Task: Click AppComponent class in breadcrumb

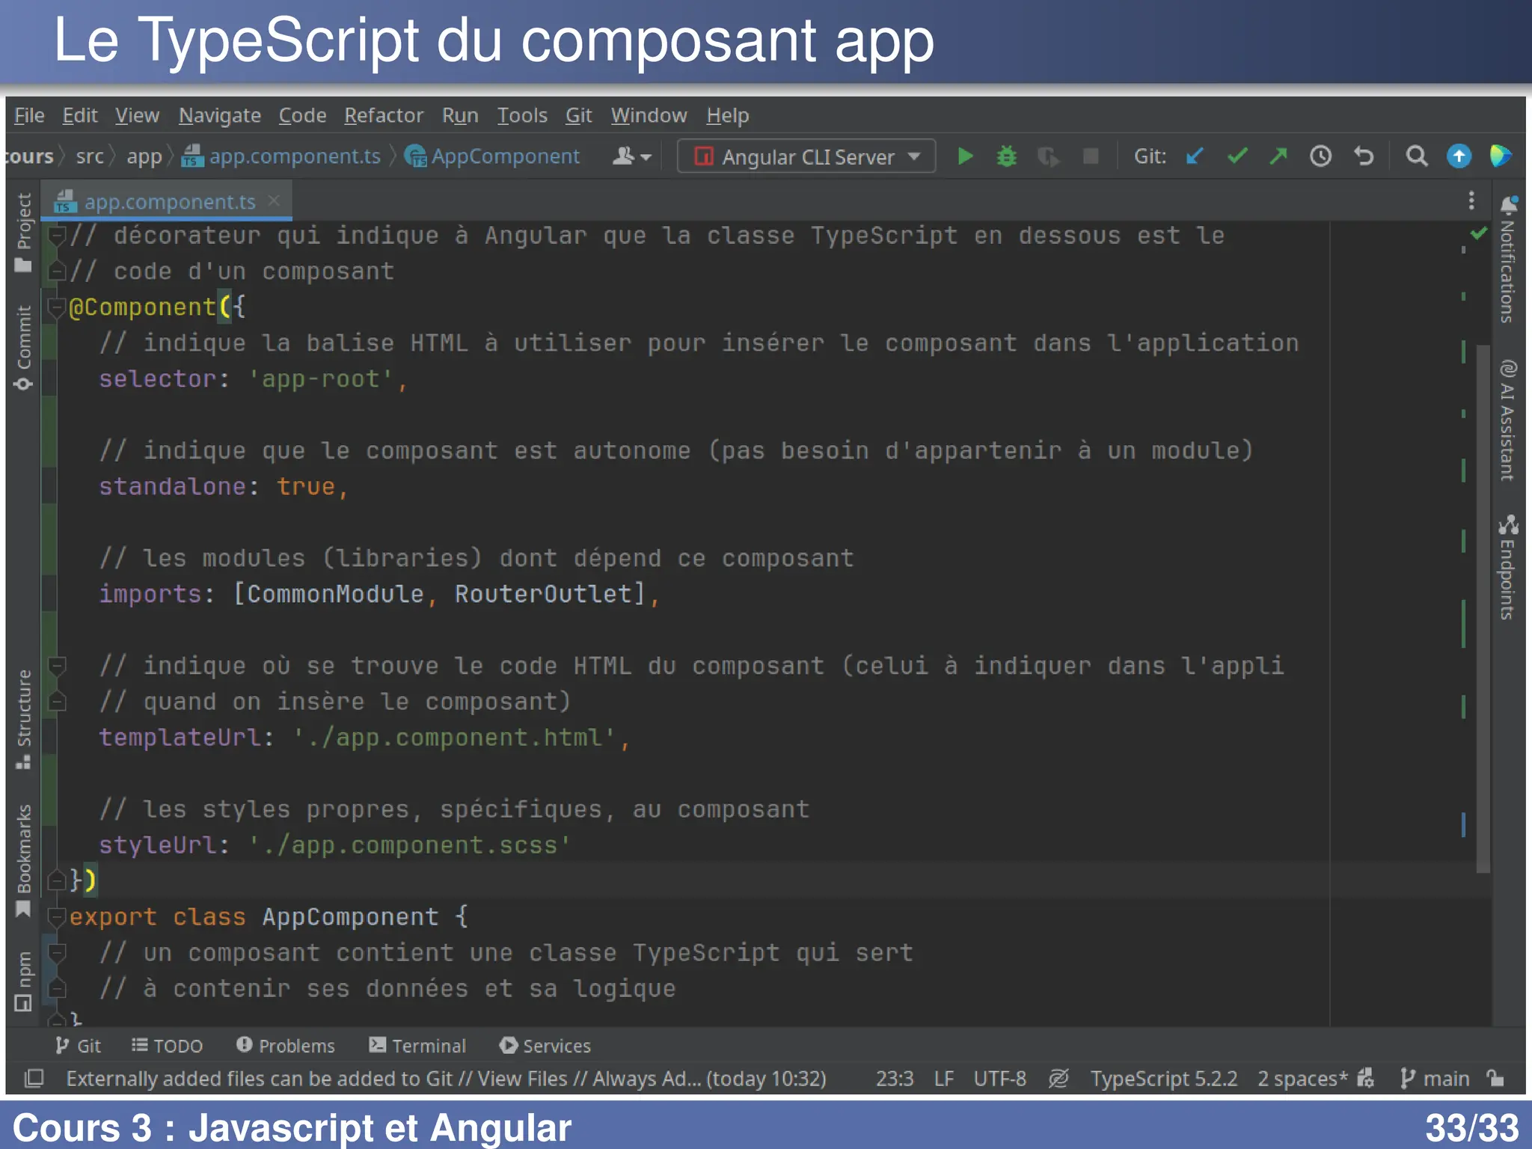Action: pyautogui.click(x=491, y=156)
